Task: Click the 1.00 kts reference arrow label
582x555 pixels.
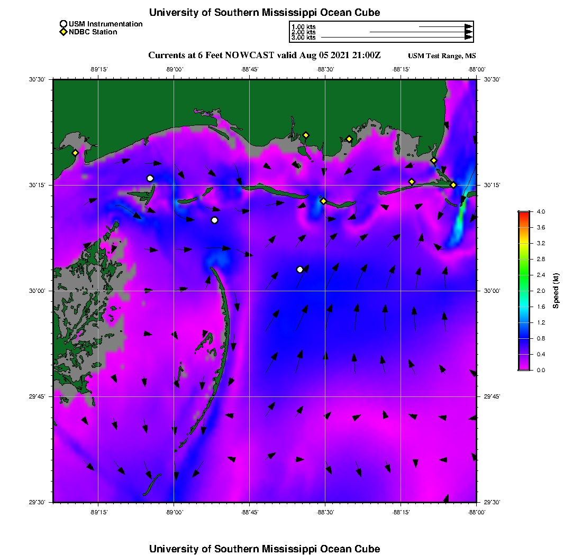Action: [303, 26]
